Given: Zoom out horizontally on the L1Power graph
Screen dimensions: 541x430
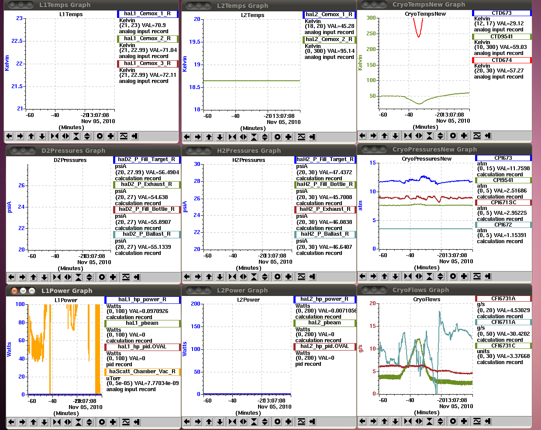Looking at the screenshot, I should pyautogui.click(x=68, y=422).
